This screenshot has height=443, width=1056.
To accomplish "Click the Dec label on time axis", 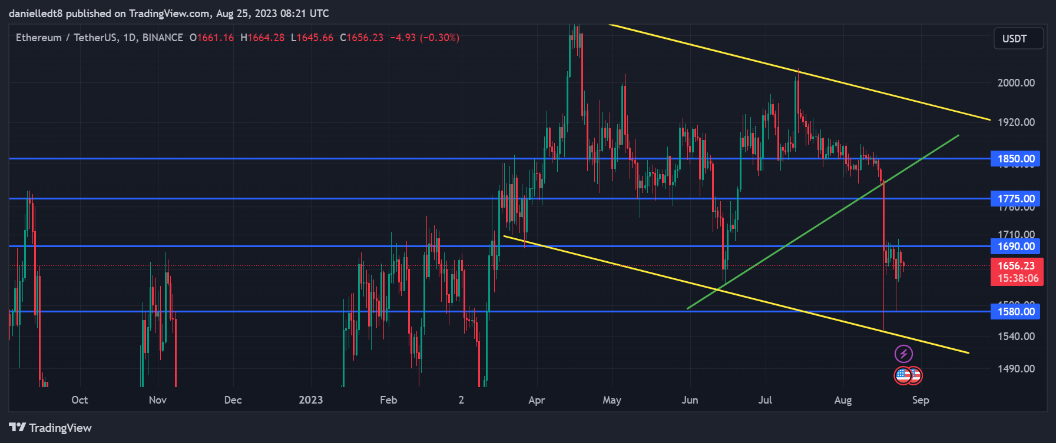I will tap(233, 400).
